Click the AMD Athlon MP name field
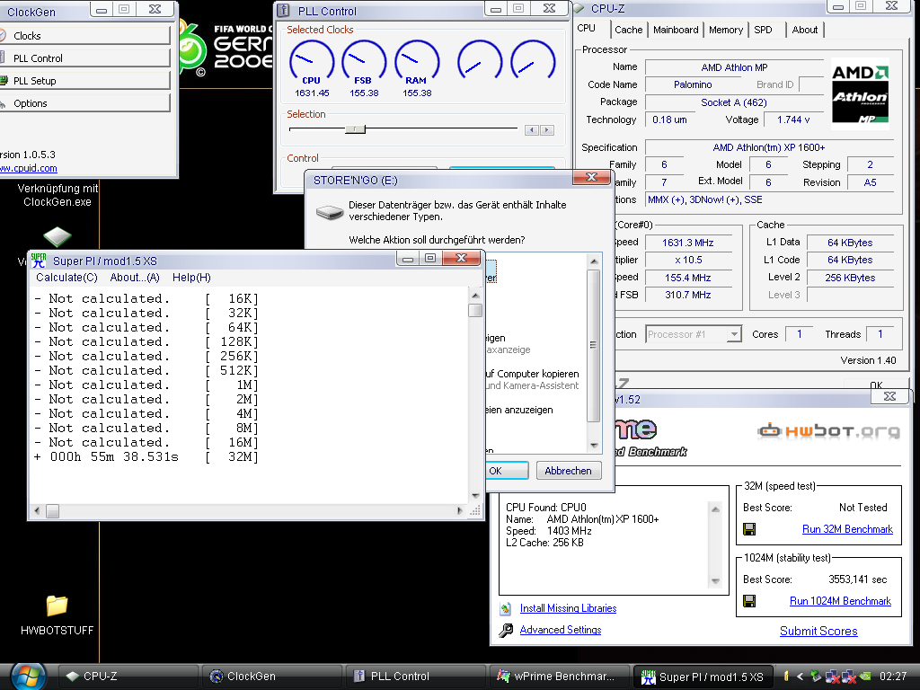The width and height of the screenshot is (920, 690). pos(734,67)
